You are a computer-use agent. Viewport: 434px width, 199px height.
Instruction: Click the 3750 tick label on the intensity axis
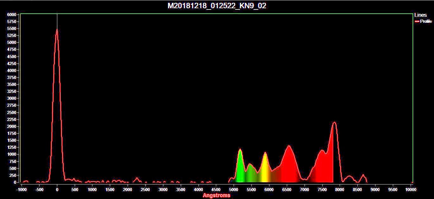(x=11, y=77)
